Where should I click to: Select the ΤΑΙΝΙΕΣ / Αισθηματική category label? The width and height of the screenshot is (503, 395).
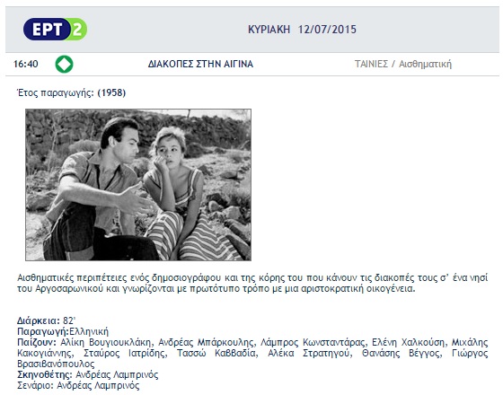point(403,64)
